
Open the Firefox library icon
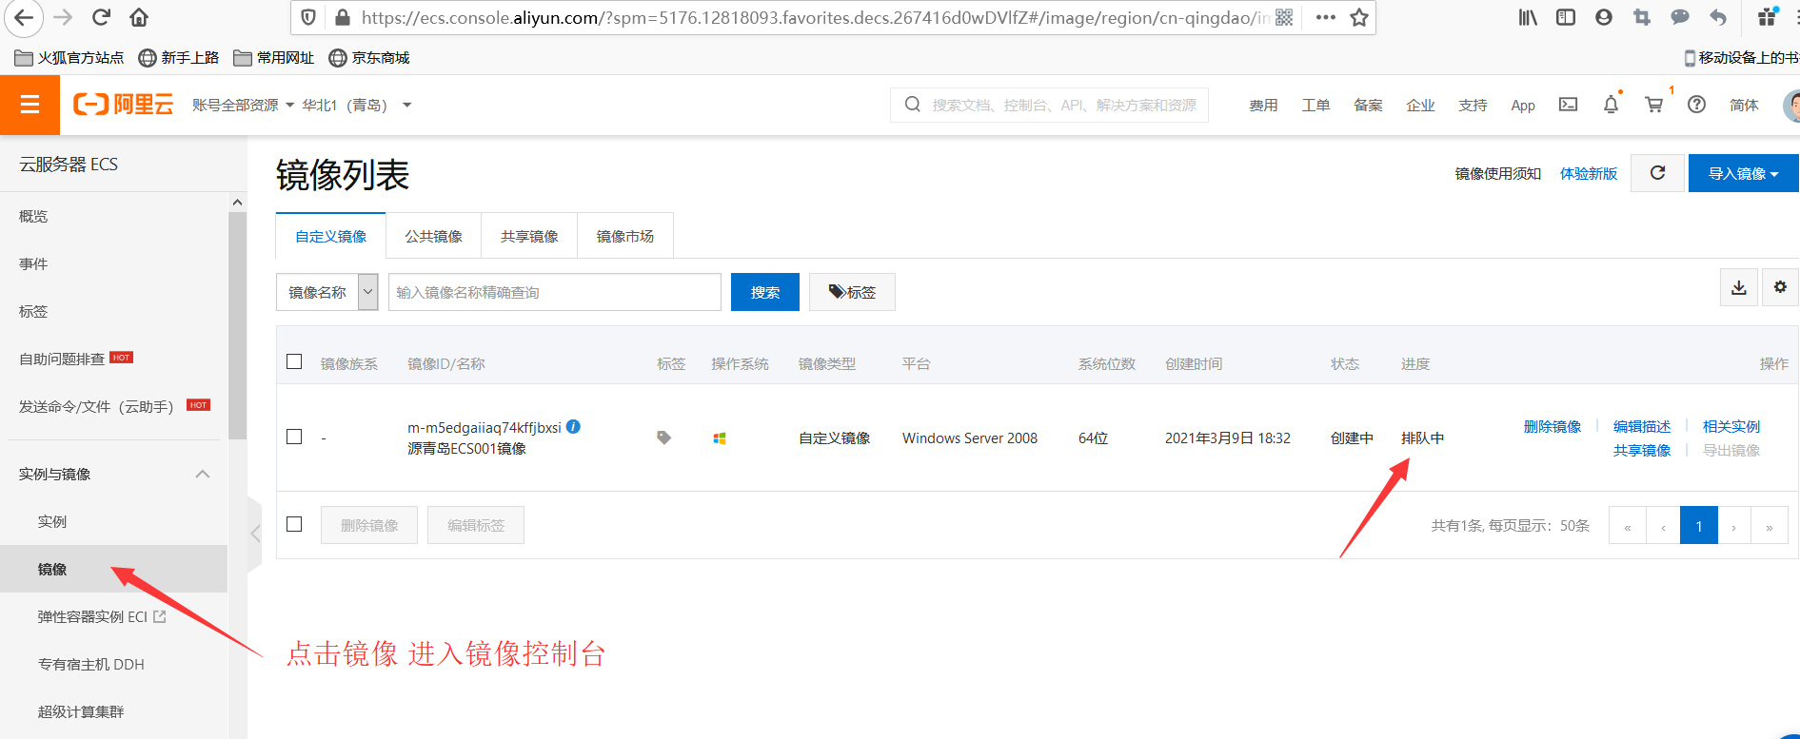1528,17
